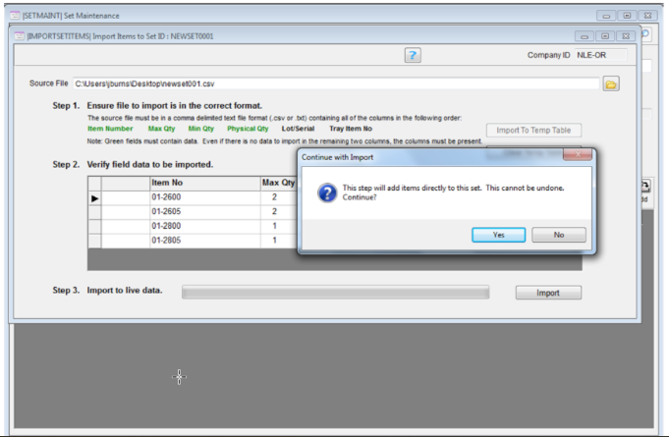Click the blue help question mark icon

[x=414, y=55]
